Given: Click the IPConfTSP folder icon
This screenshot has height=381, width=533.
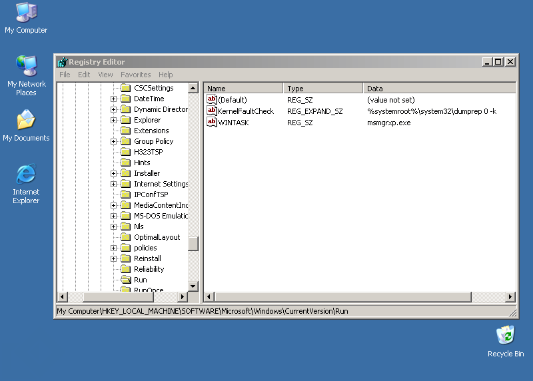Looking at the screenshot, I should [x=126, y=194].
